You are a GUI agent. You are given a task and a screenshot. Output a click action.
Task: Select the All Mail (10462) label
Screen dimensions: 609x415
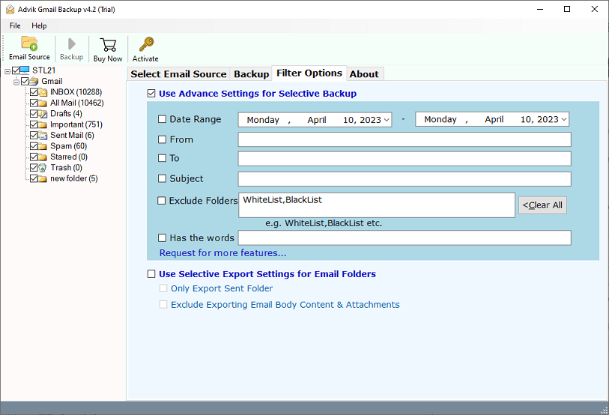tap(77, 103)
